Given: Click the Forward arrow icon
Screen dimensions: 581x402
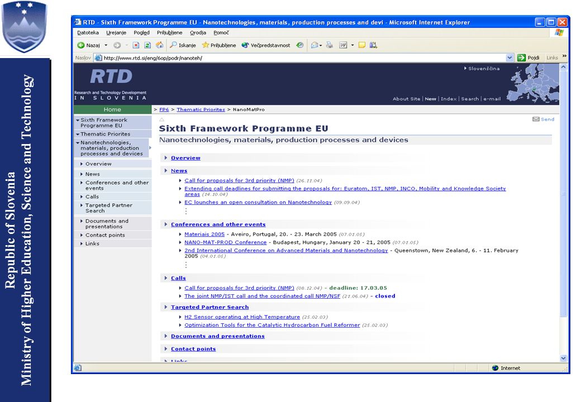Looking at the screenshot, I should 117,45.
